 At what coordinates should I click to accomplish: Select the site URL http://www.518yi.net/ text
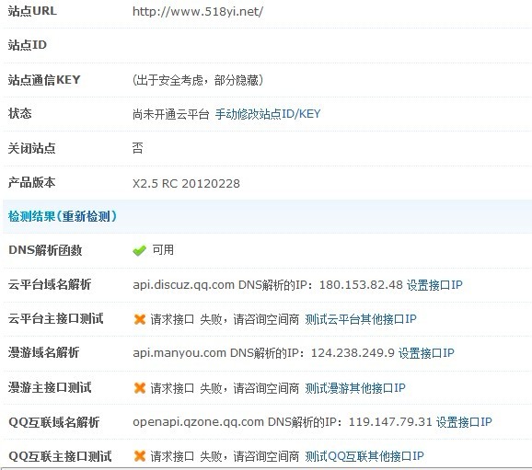(198, 12)
